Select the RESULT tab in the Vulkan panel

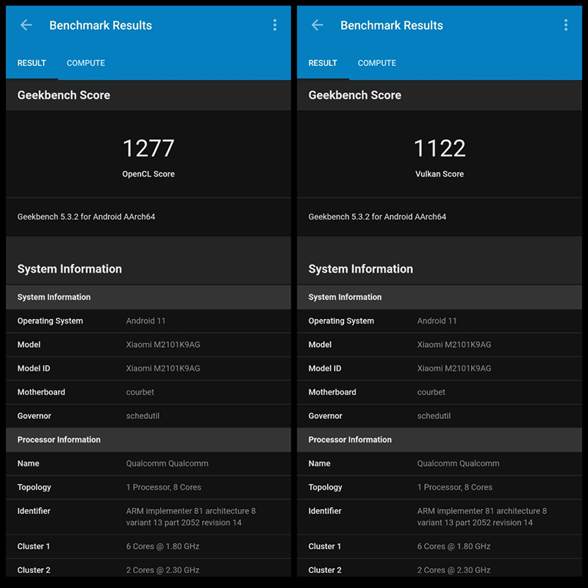323,63
